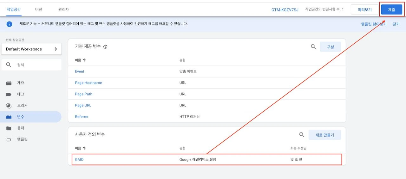Open the 태그 menu item
406x179 pixels.
click(x=21, y=94)
